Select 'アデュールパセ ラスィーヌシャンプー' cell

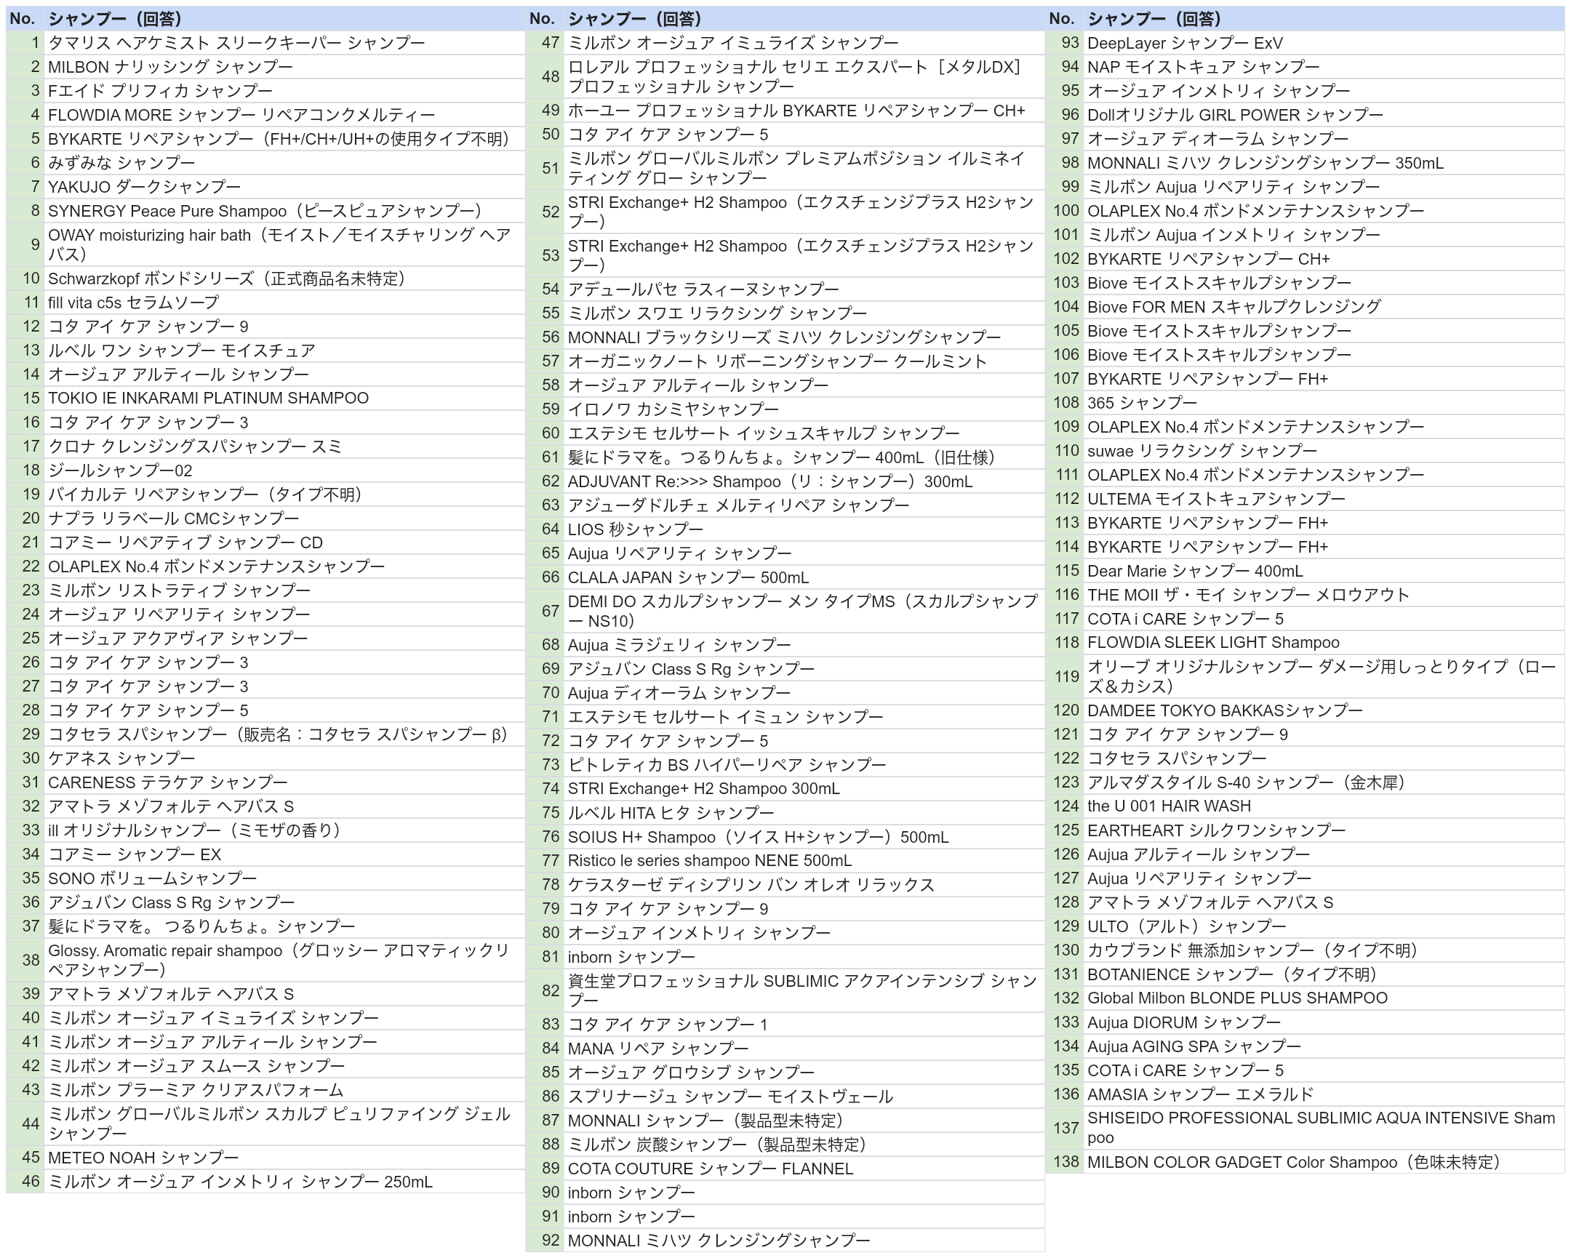(804, 289)
